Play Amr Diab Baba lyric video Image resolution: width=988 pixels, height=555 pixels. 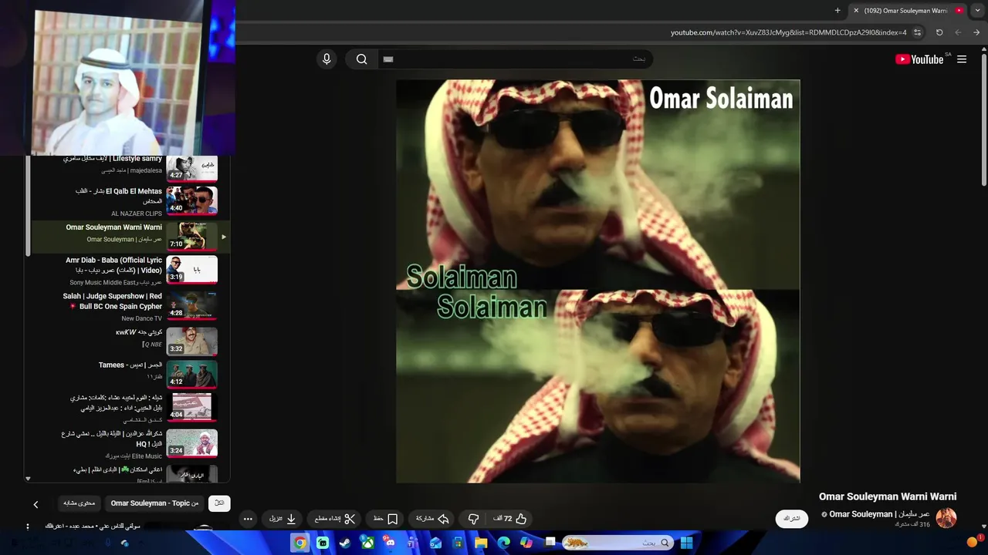coord(191,271)
